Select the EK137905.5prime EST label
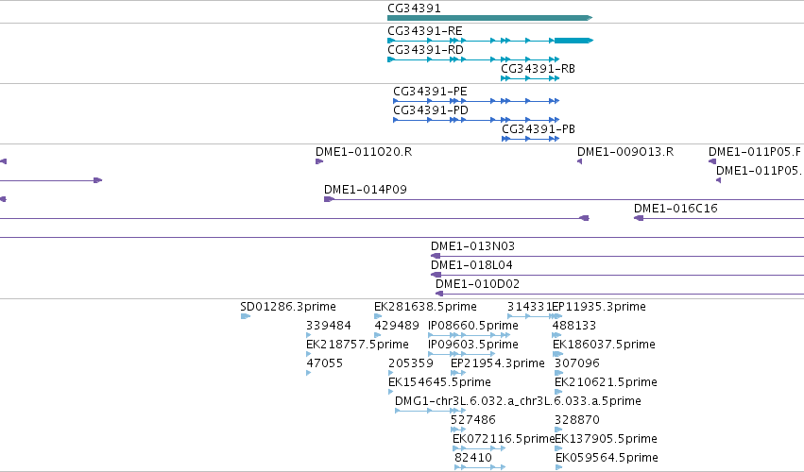 (607, 439)
